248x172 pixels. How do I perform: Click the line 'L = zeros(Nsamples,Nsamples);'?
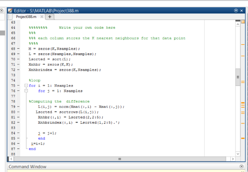[62, 54]
